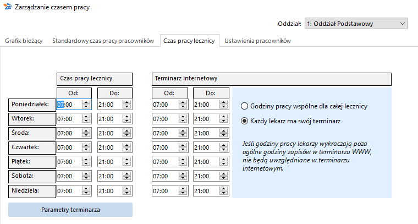Click the Parametry terminarza button
418x224 pixels.
[70, 210]
